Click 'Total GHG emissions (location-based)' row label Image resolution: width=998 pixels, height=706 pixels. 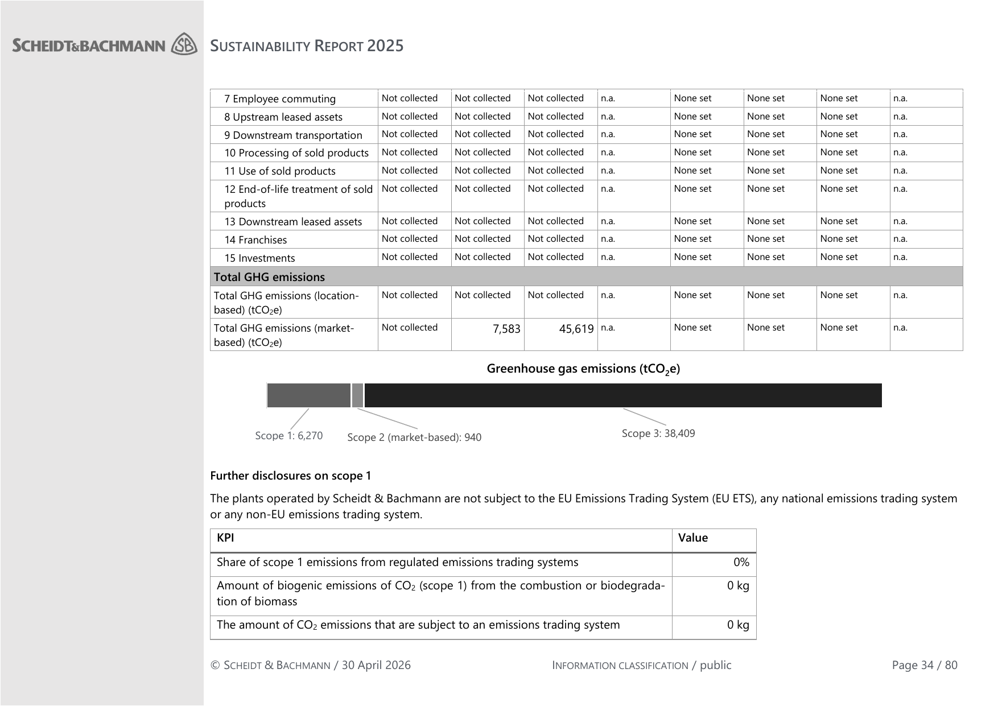pos(286,303)
